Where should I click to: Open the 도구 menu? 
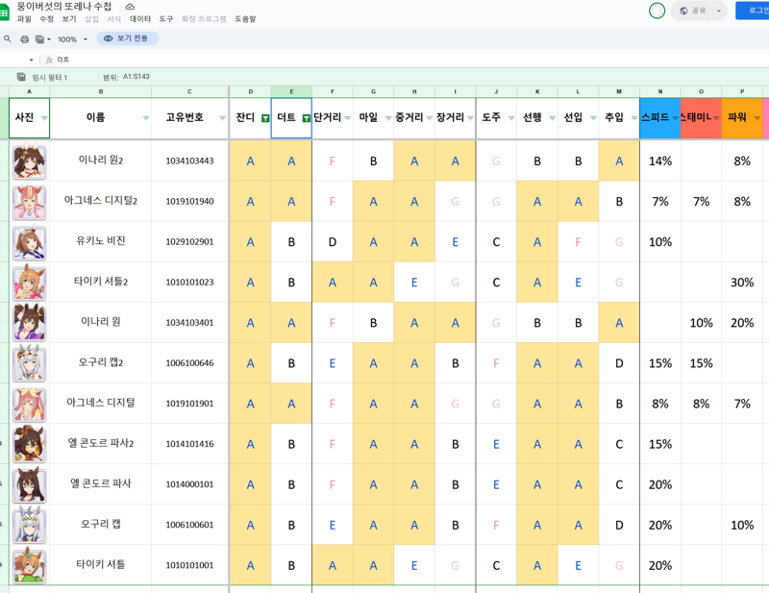(165, 19)
